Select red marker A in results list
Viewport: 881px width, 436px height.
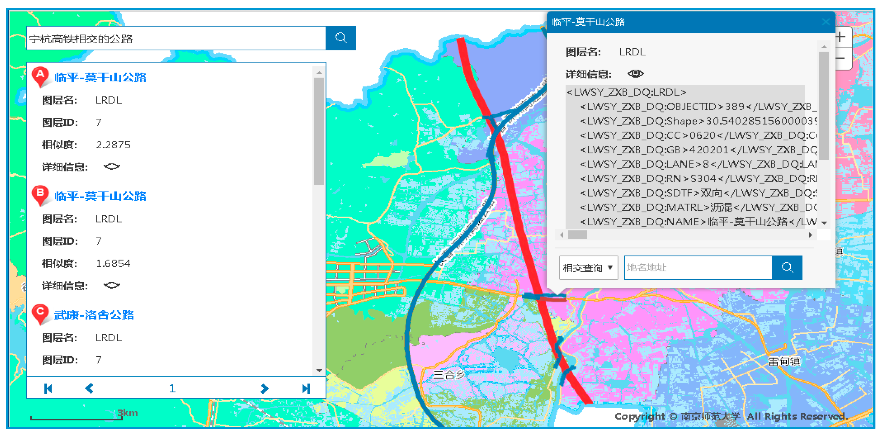pos(40,77)
